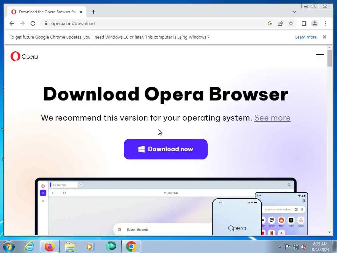Viewport: 337px width, 253px height.
Task: Click the scrollbar up arrow
Action: (x=329, y=47)
